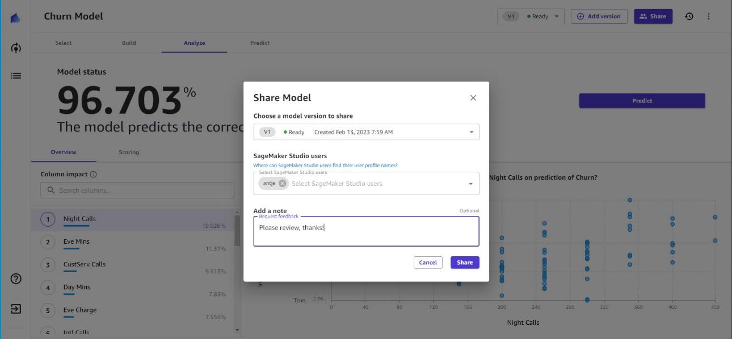Image resolution: width=732 pixels, height=339 pixels.
Task: Open the models icon in left sidebar
Action: (x=16, y=48)
